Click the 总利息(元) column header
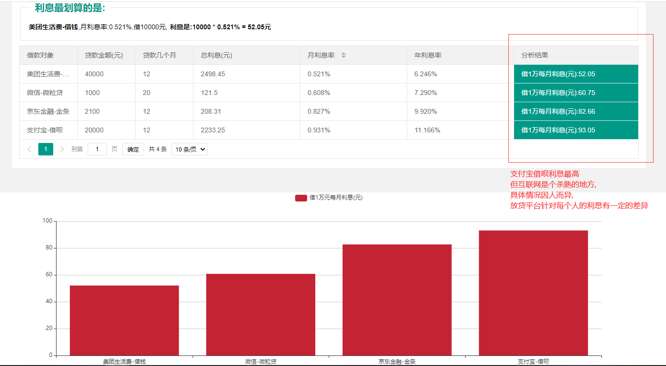 [247, 55]
